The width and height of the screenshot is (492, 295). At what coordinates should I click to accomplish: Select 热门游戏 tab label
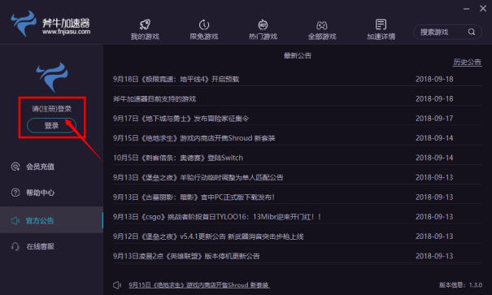(263, 37)
